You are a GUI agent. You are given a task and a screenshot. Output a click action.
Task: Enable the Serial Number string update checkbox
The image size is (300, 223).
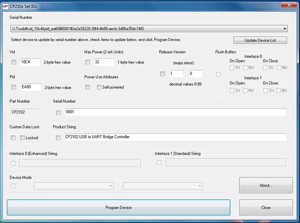[x=58, y=113]
